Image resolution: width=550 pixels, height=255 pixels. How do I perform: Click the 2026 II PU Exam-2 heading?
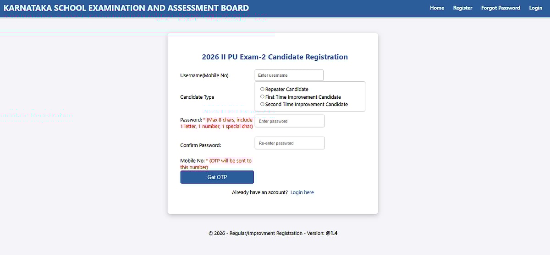(275, 57)
